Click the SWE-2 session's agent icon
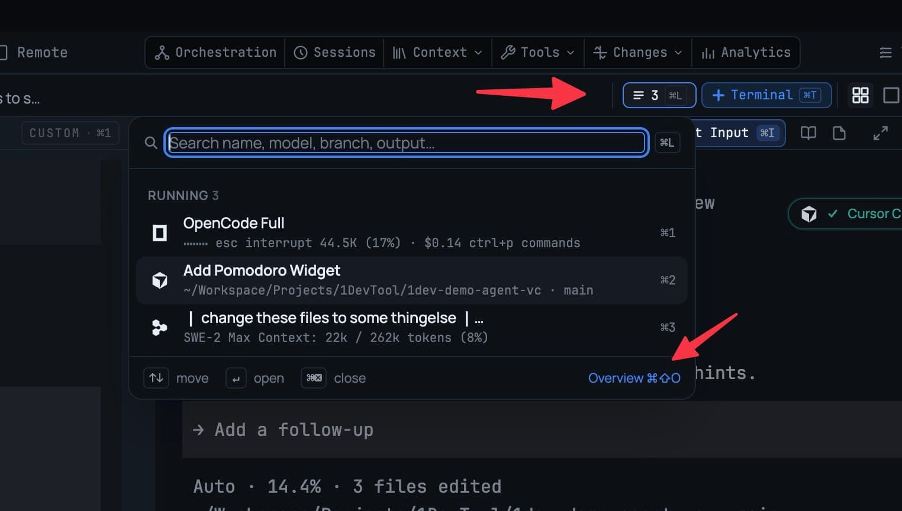Screen dimensions: 902x511 coord(160,327)
